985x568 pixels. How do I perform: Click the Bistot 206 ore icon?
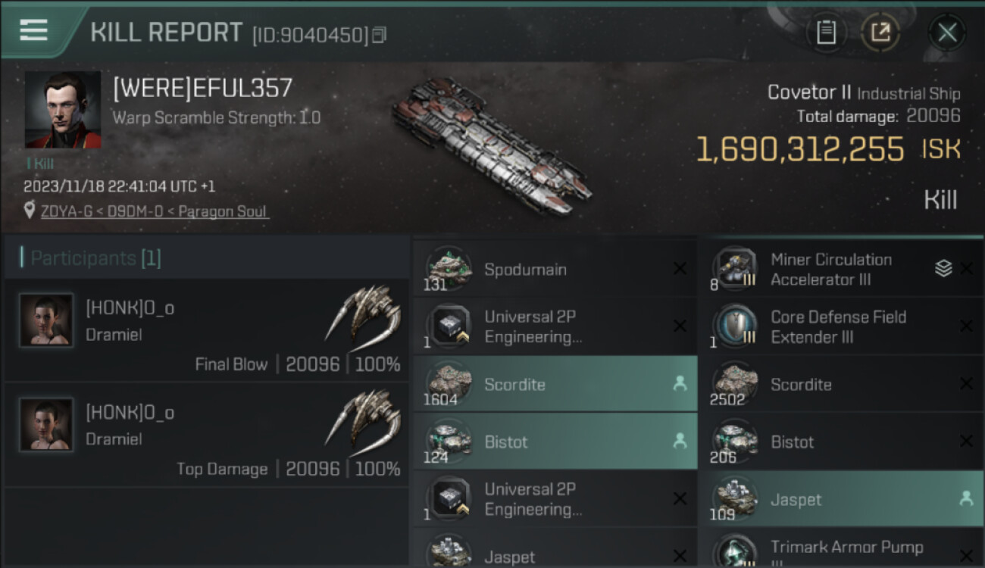pos(735,442)
